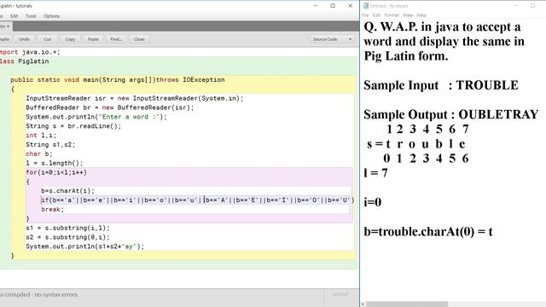Maximize the Notepad window
This screenshot has height=307, width=546.
(532, 6)
